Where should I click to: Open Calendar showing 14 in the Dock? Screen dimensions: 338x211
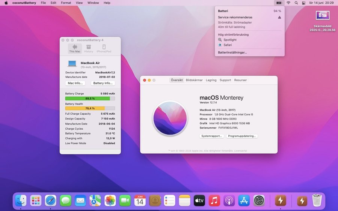[140, 201]
